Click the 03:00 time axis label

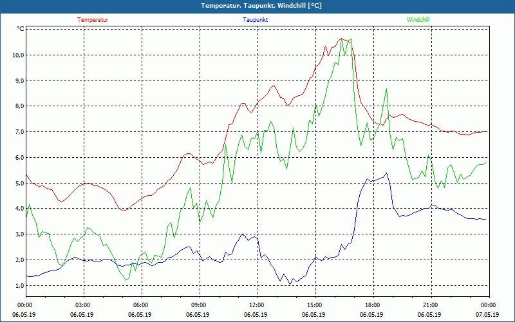(83, 305)
